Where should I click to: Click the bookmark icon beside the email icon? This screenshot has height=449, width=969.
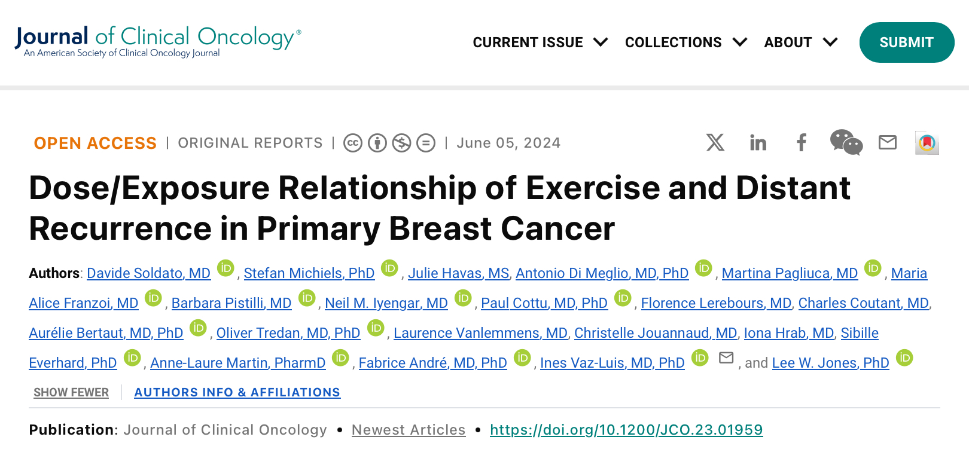click(927, 143)
